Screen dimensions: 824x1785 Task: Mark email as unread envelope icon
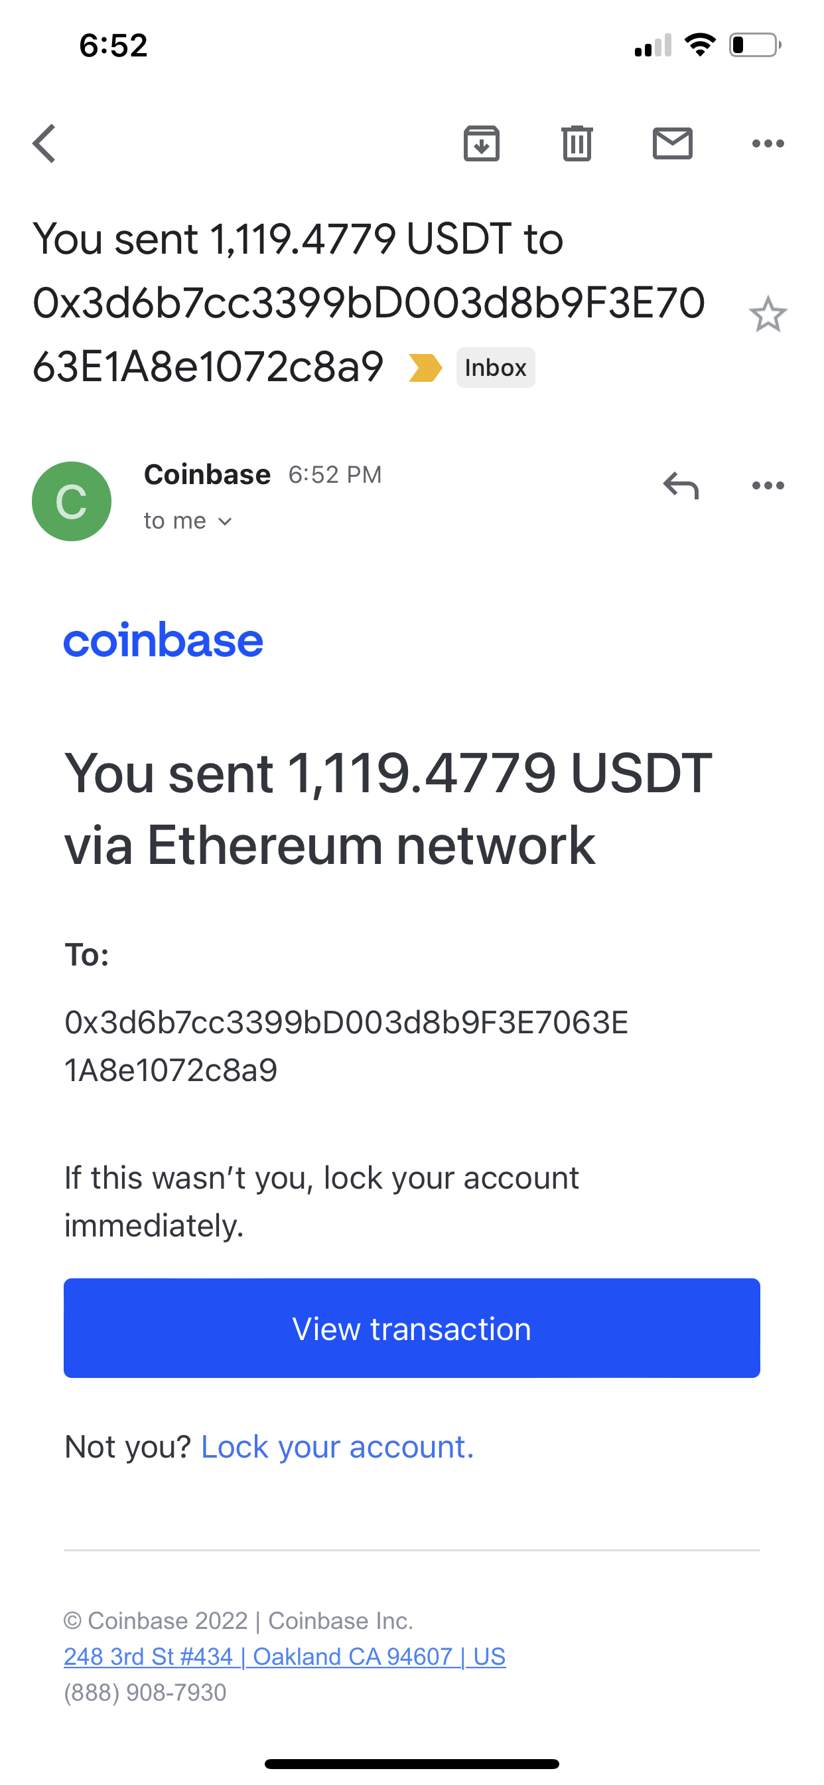[672, 143]
